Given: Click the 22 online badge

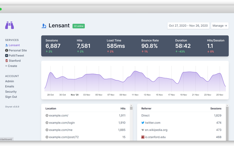Looking at the screenshot, I should pos(79,26).
